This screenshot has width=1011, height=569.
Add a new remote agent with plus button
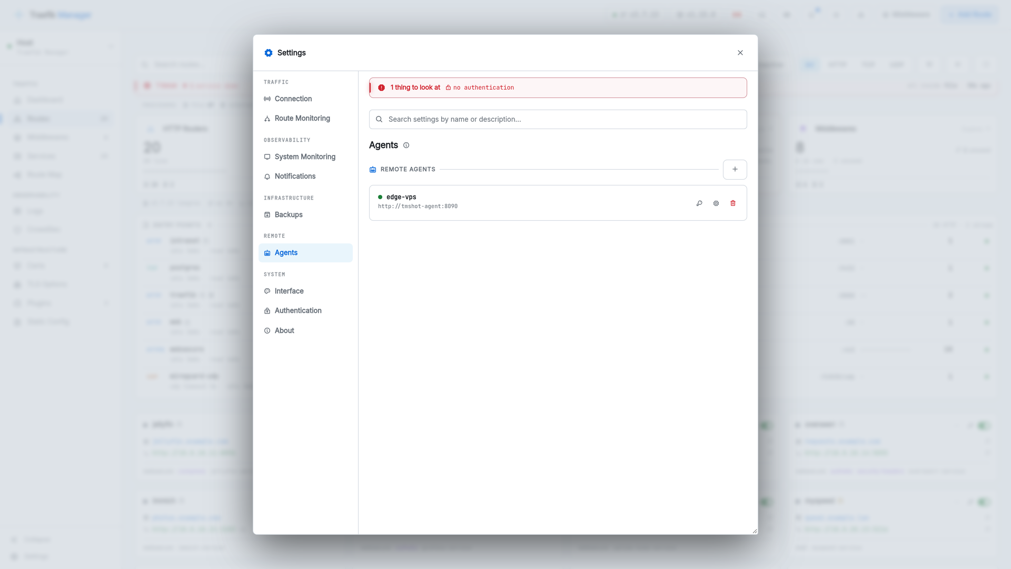click(735, 169)
